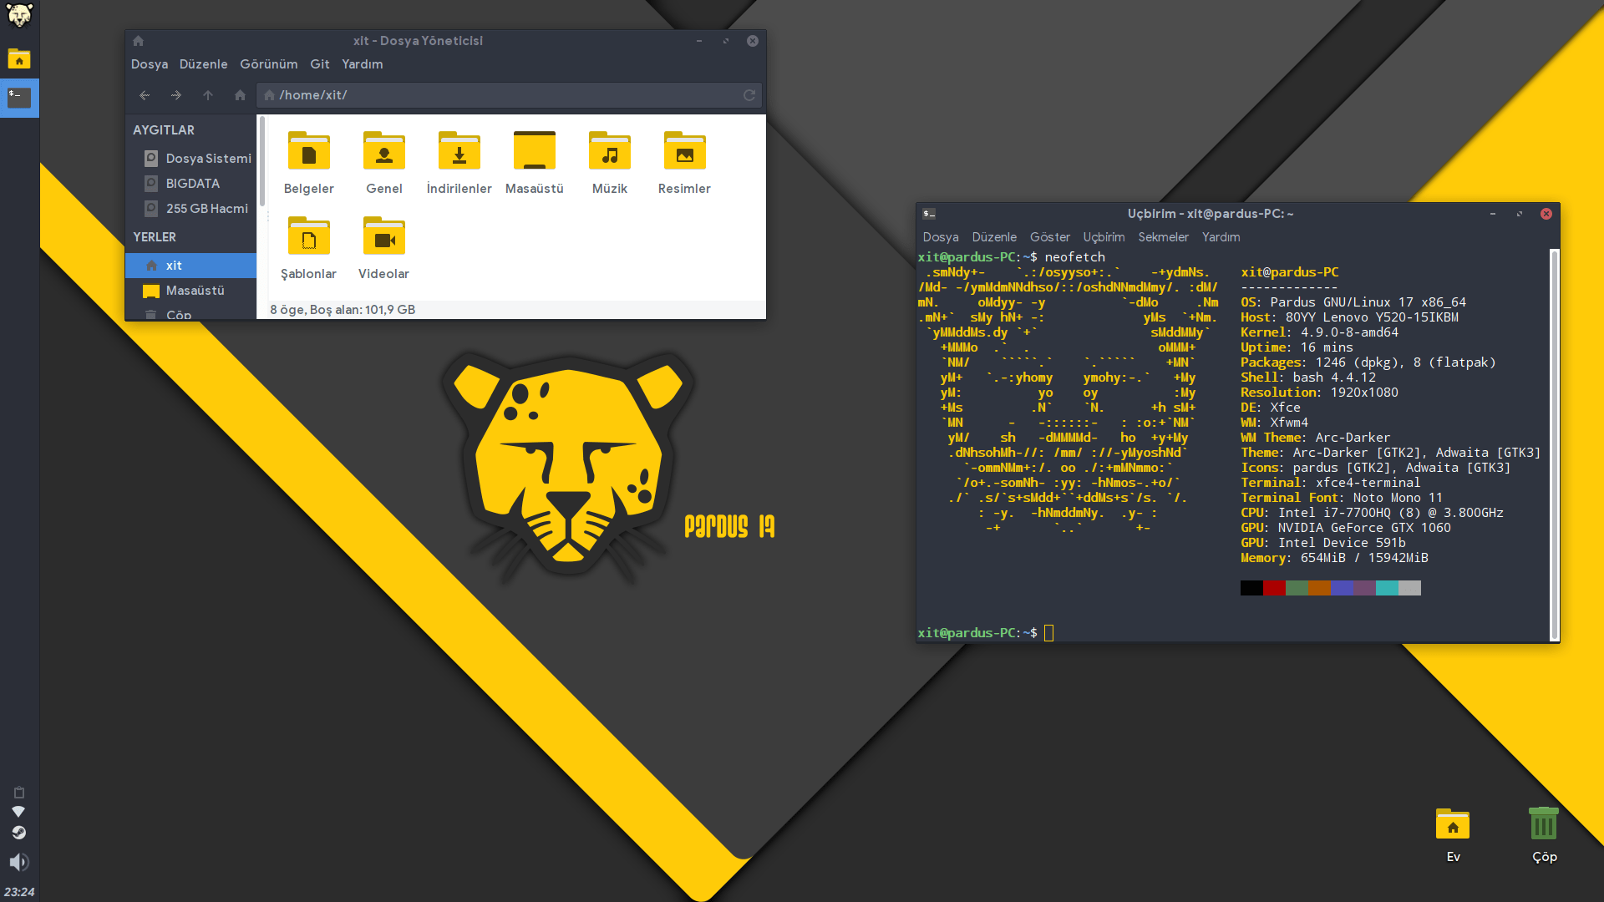The image size is (1604, 902).
Task: Open the Sekmeler menu
Action: 1163,237
